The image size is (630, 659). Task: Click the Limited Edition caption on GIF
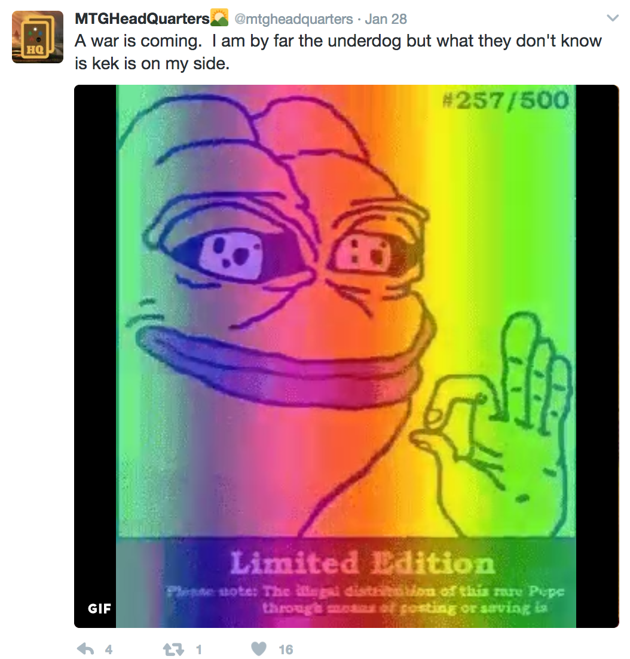(x=362, y=563)
